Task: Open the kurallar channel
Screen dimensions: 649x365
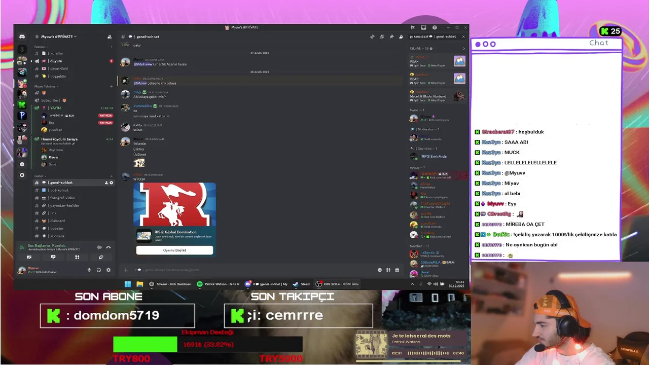Action: [x=74, y=53]
